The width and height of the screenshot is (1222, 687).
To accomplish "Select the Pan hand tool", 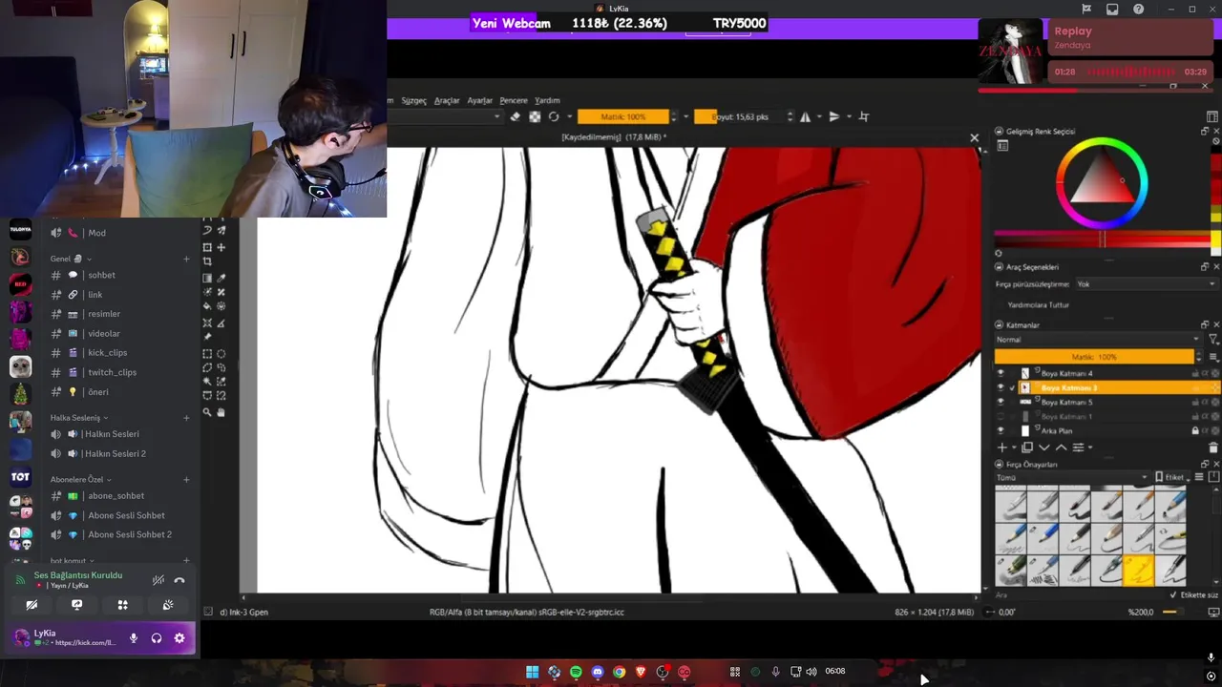I will click(221, 412).
